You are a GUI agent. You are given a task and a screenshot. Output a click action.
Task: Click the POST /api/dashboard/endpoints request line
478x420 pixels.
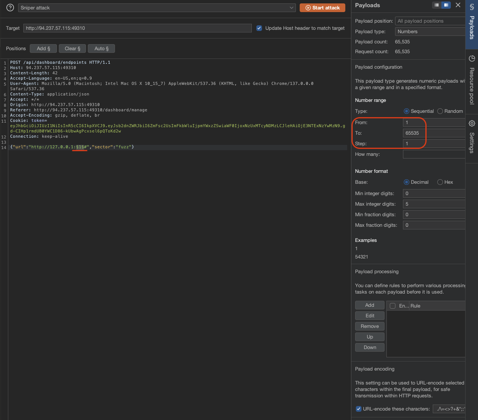(60, 63)
